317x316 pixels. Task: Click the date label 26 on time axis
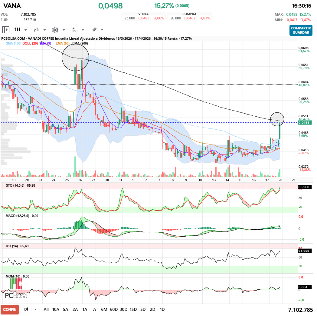[80, 180]
